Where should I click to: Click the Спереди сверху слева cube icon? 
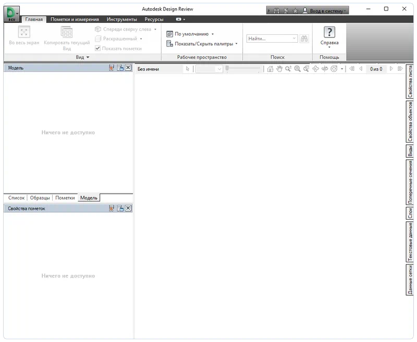pos(98,29)
